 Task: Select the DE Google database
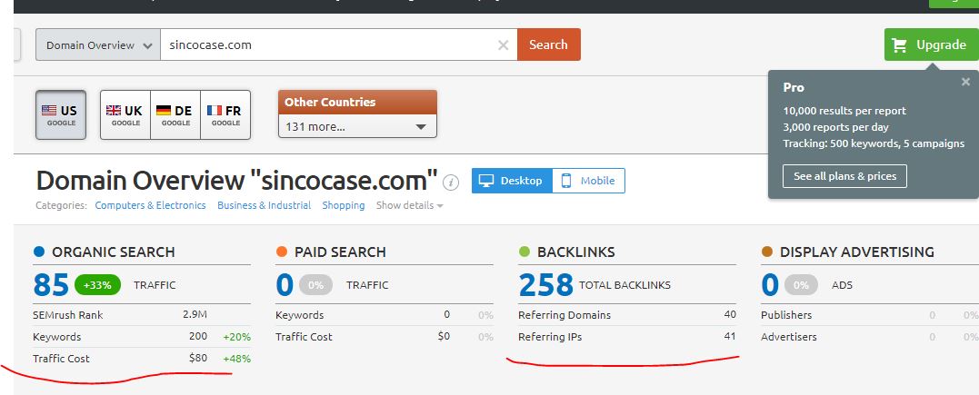(175, 114)
